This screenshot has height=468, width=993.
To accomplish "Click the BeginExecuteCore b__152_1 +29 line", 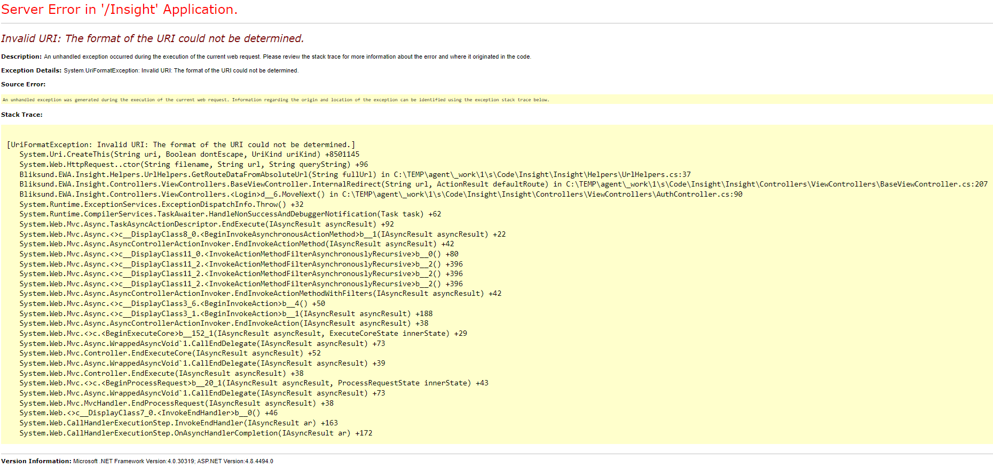I will 243,334.
